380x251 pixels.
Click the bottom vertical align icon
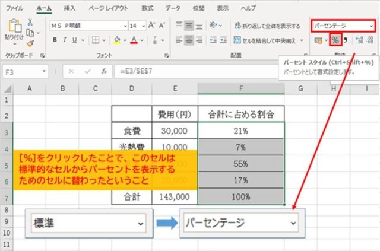pyautogui.click(x=199, y=26)
